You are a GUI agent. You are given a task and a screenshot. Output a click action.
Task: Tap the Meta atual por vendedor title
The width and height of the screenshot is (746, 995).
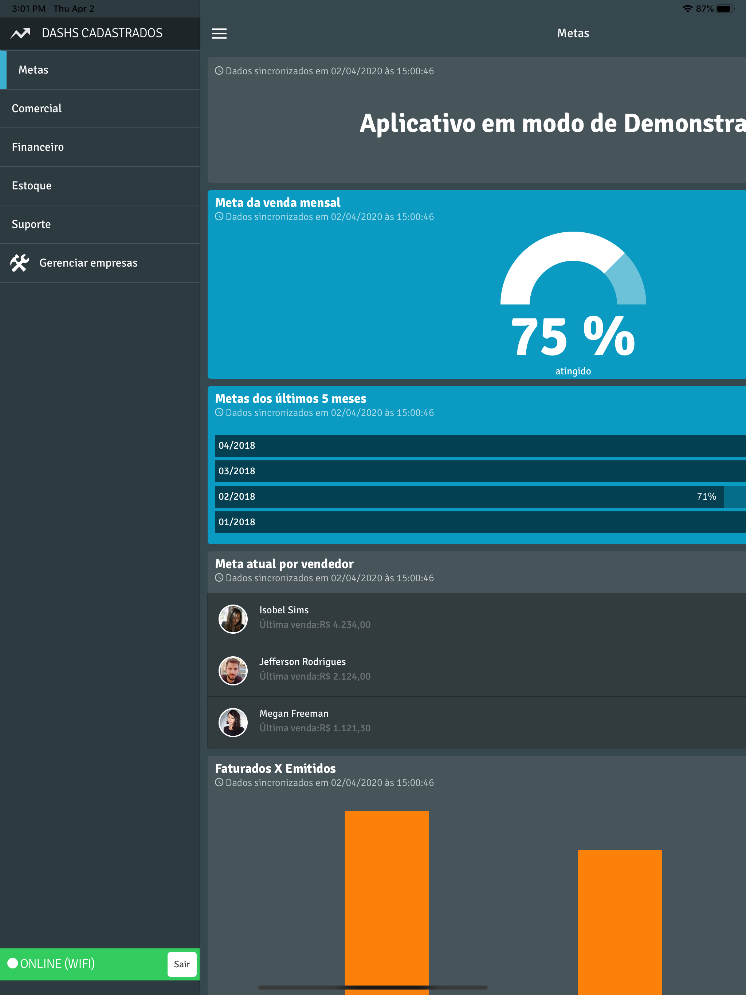coord(284,564)
